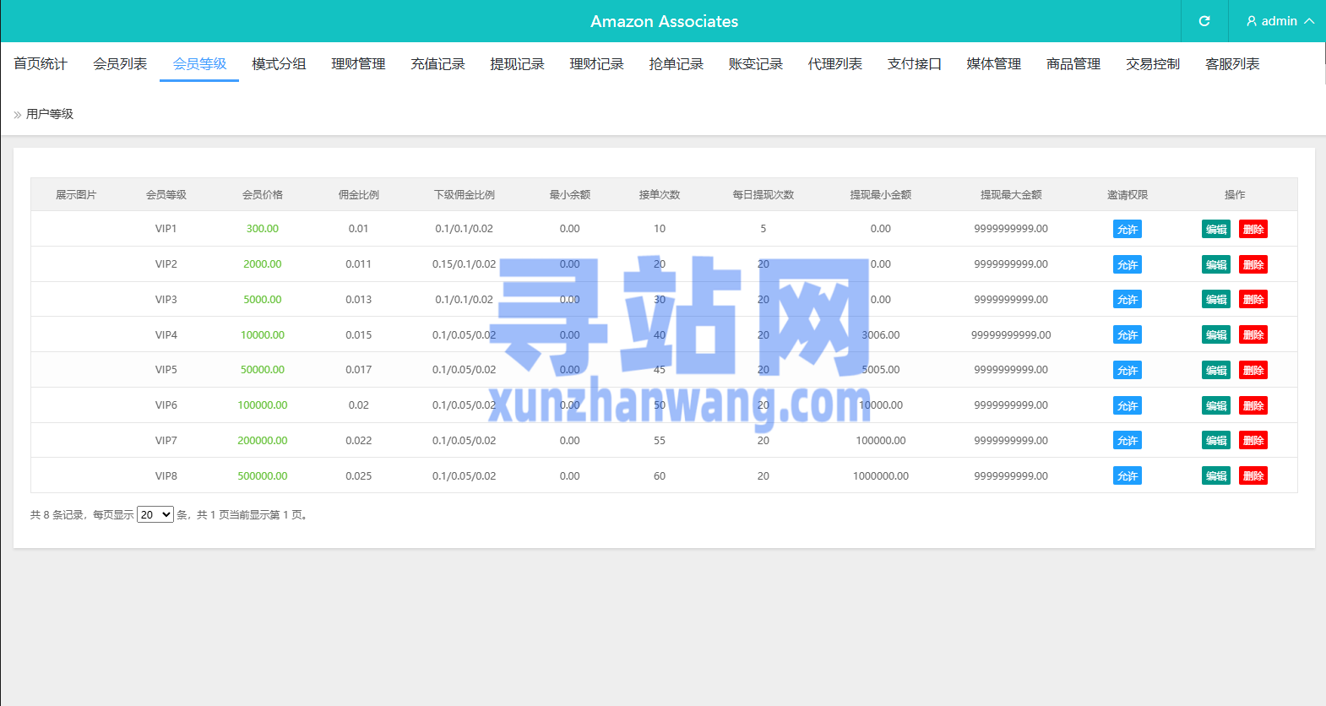Edit the VIP7 member level
The image size is (1326, 706).
(x=1216, y=440)
